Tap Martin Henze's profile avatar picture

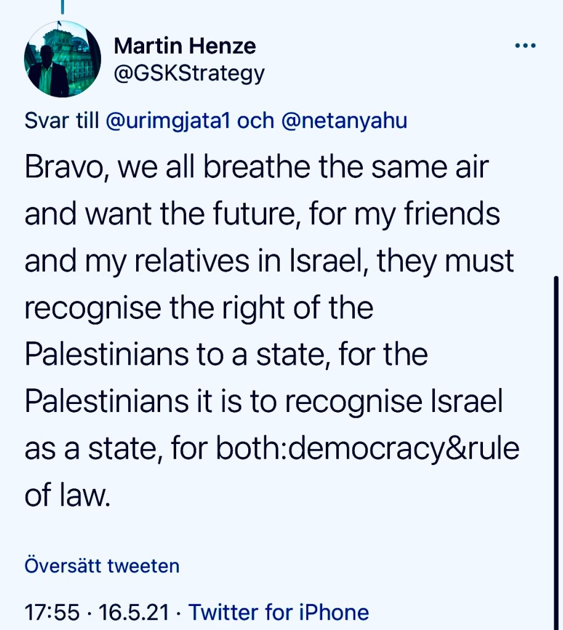coord(62,59)
